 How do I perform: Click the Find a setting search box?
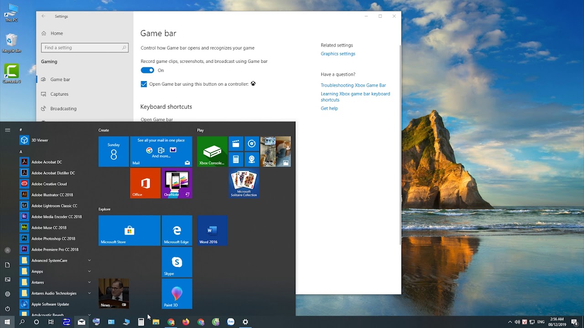coord(85,47)
